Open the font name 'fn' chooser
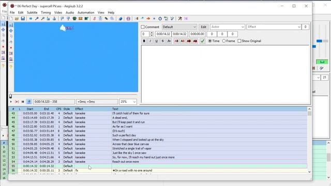 point(169,41)
